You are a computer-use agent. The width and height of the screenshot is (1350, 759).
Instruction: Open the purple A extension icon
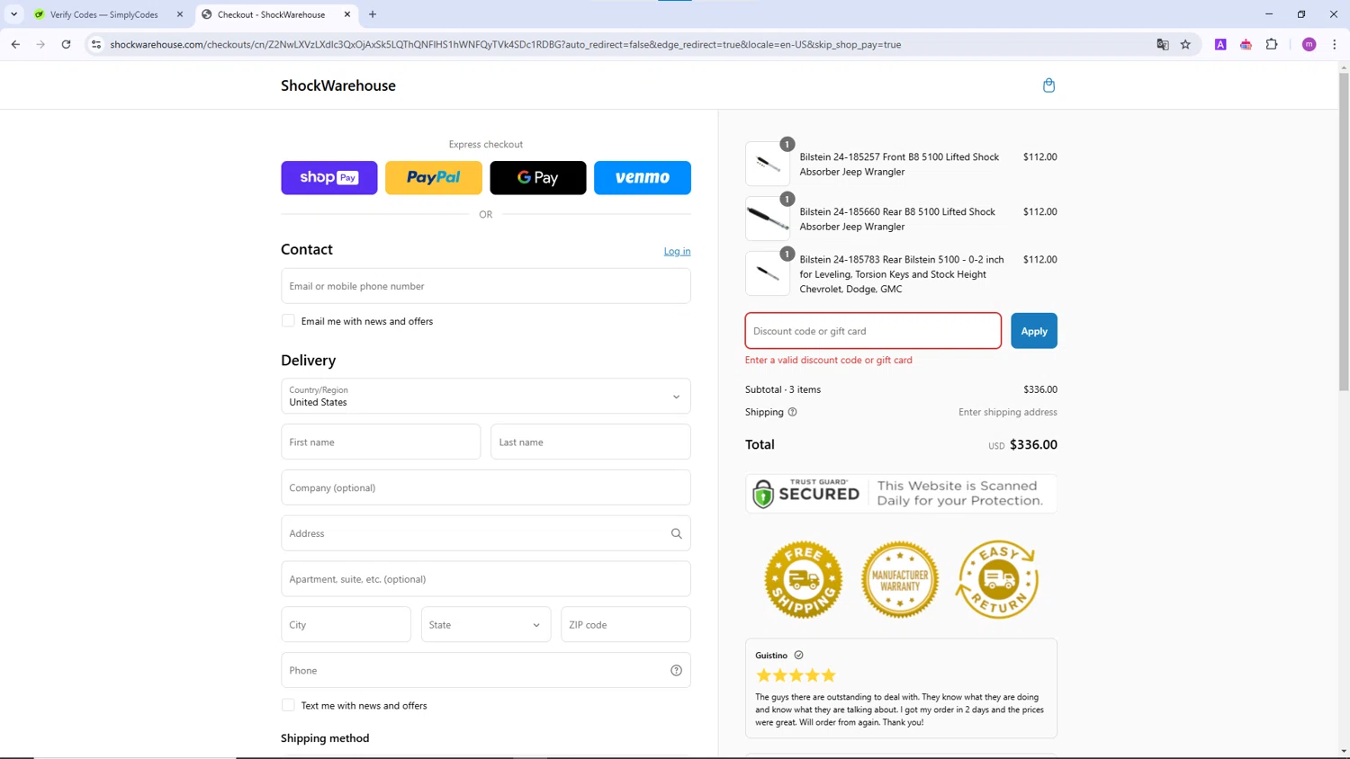1220,44
